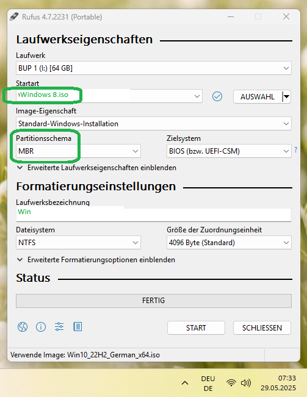Click status text Verwende Image Win10_22H2_German_x64.iso
Image resolution: width=307 pixels, height=397 pixels.
click(x=85, y=355)
